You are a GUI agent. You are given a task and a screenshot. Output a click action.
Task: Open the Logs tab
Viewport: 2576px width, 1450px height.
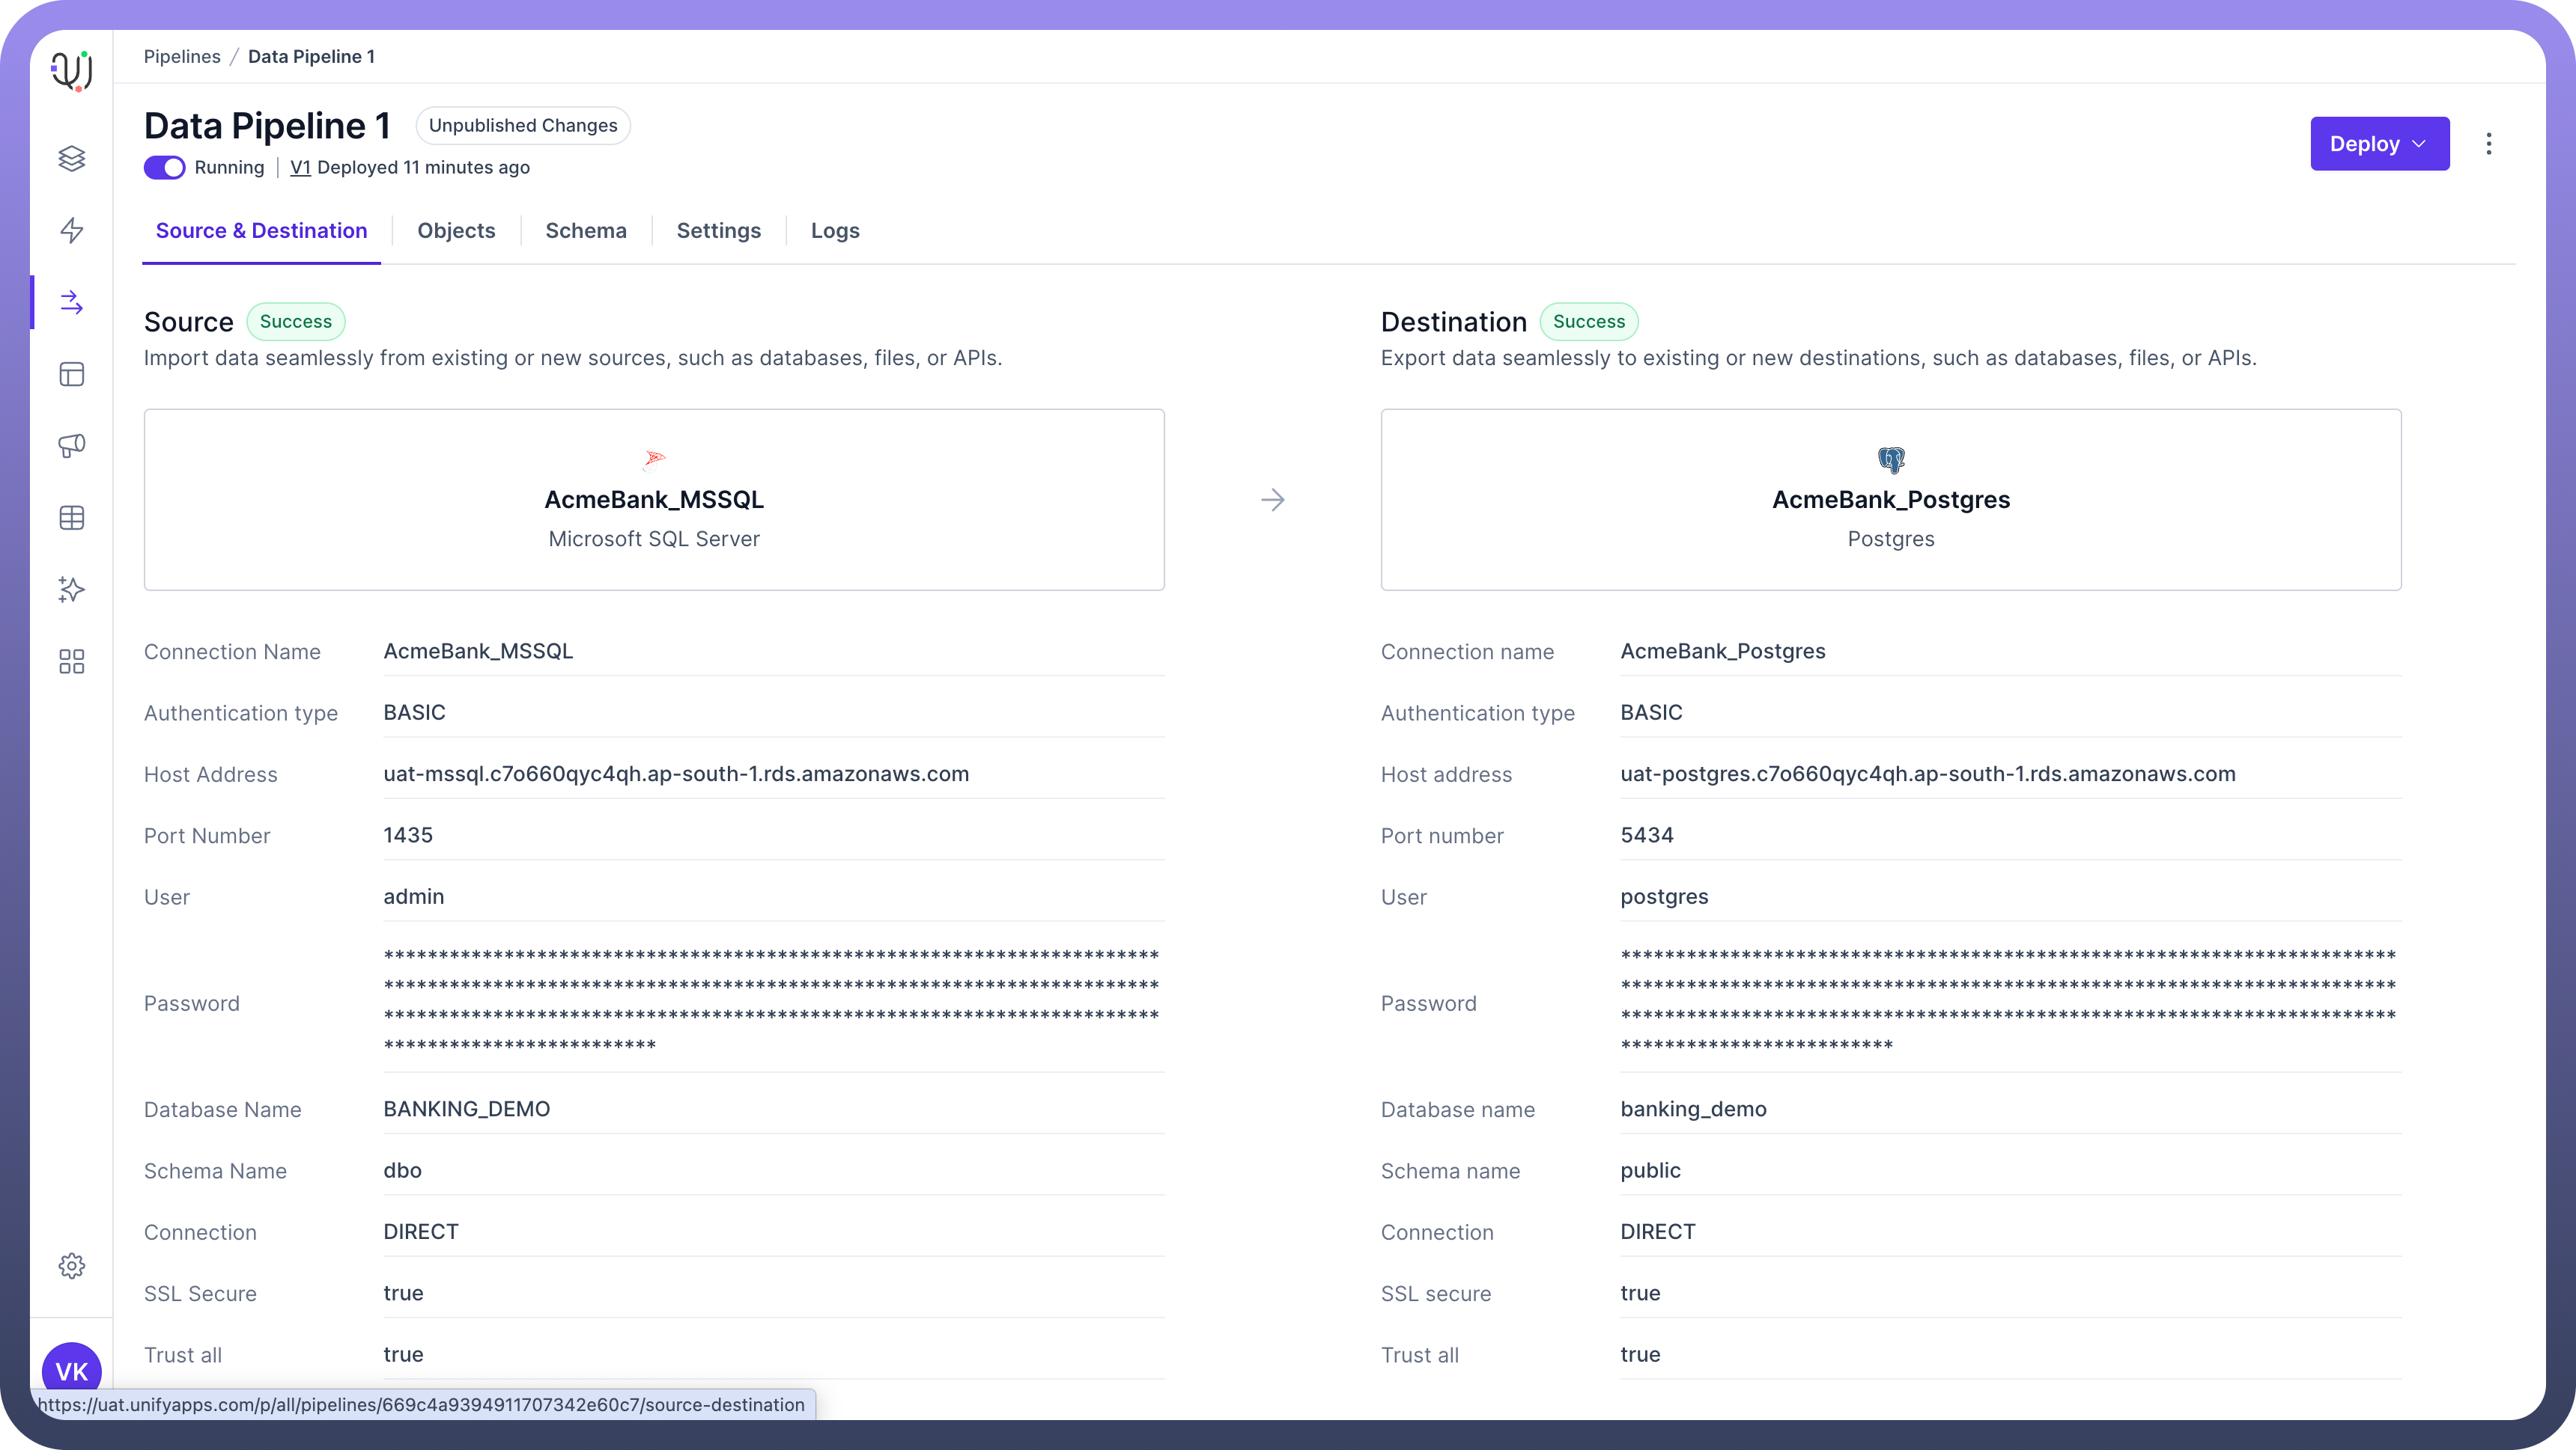(x=835, y=231)
